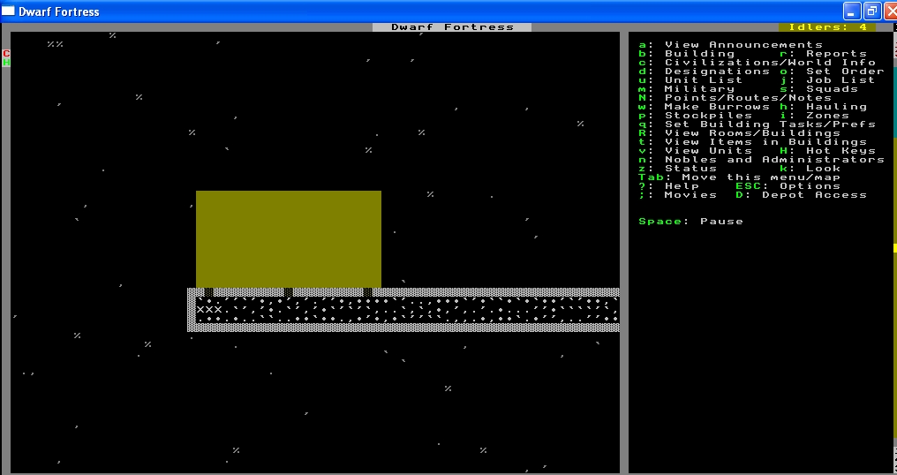Open the Hauling entry
Image resolution: width=897 pixels, height=475 pixels.
(x=823, y=107)
